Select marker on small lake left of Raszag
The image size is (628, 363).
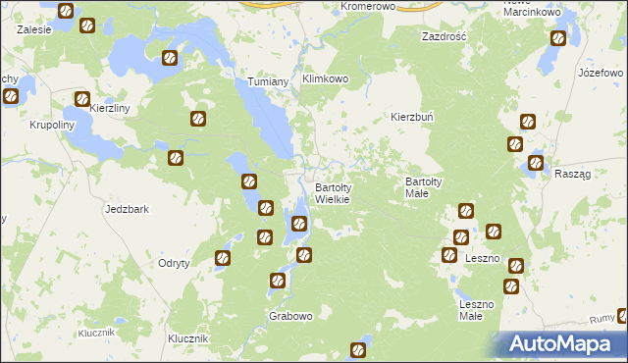tap(536, 163)
